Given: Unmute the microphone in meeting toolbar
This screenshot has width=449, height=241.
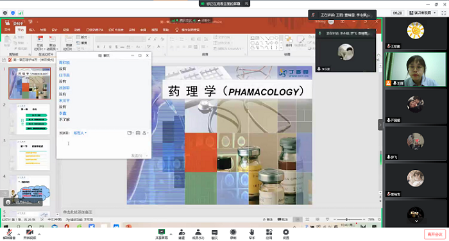Looking at the screenshot, I should [x=9, y=234].
